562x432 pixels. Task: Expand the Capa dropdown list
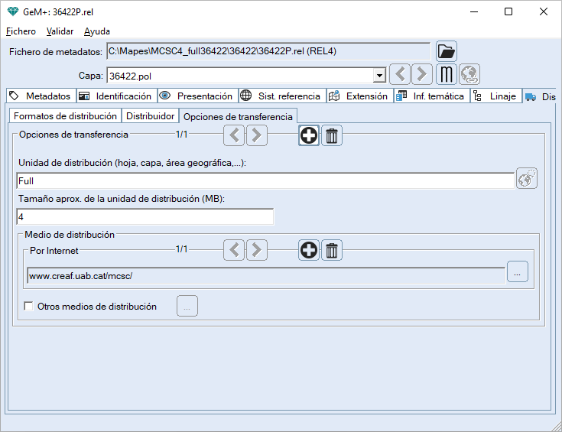(x=378, y=76)
